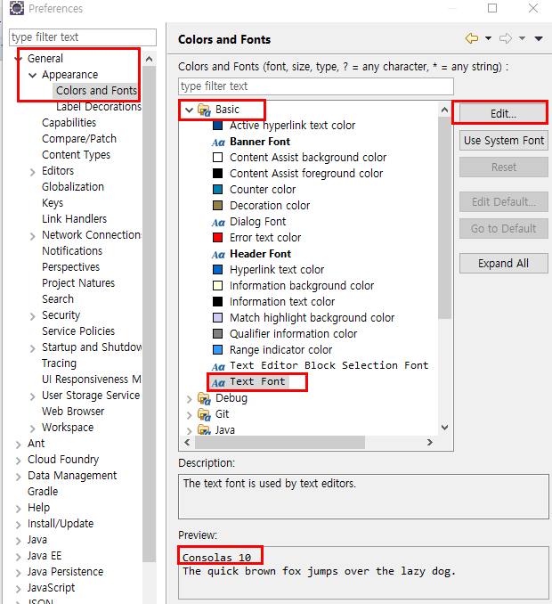Click the Edit Default... button

click(x=504, y=202)
